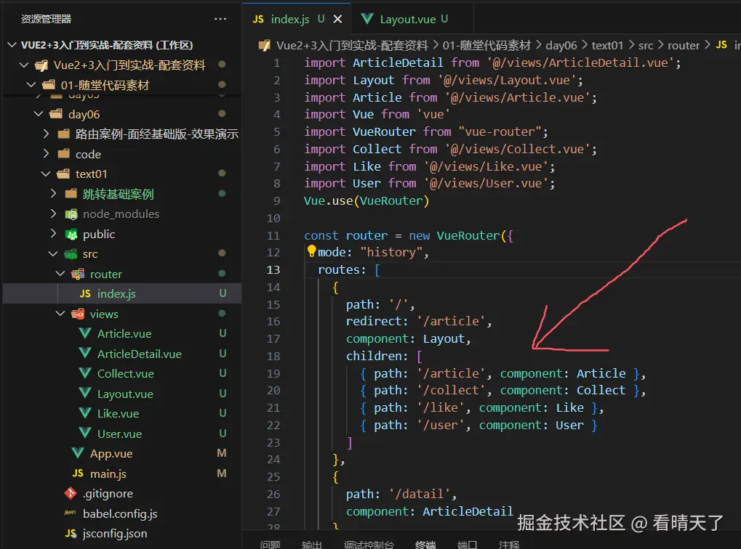Open ArticleDetail.vue from the file tree
Image resolution: width=741 pixels, height=549 pixels.
point(140,354)
